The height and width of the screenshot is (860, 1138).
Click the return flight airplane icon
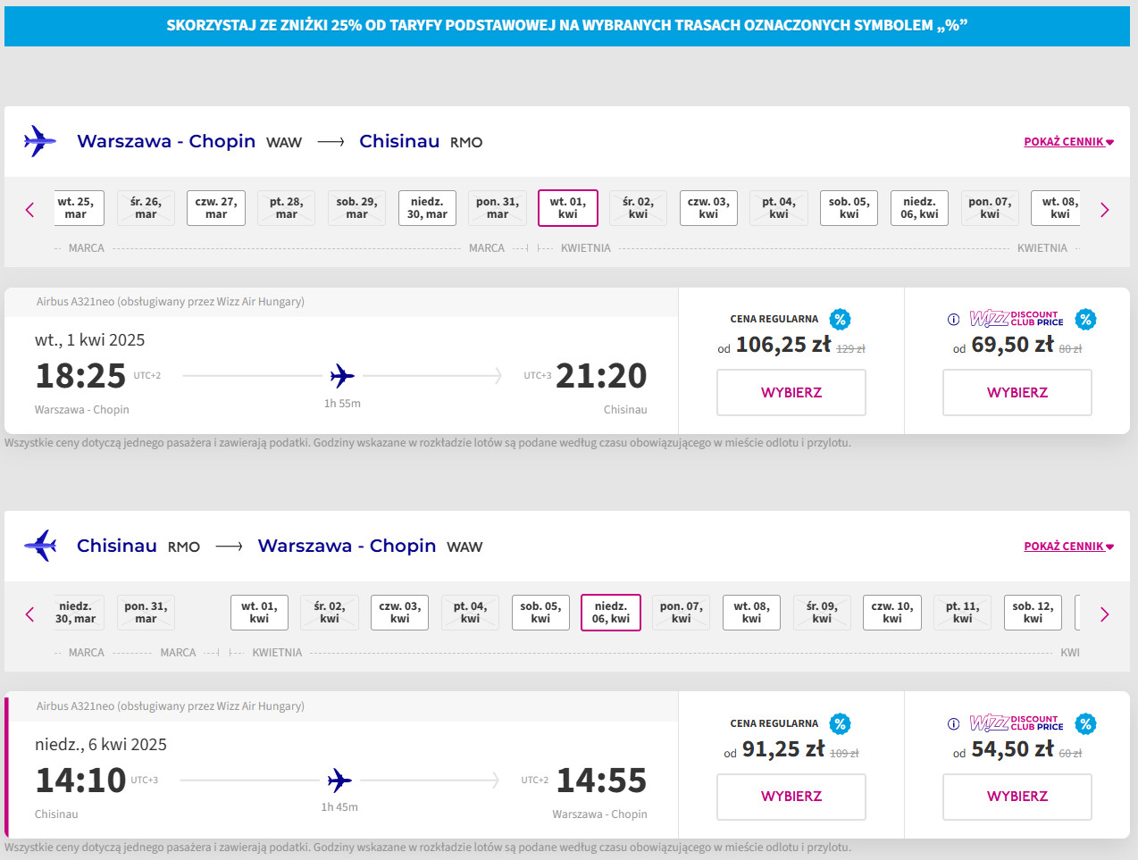point(339,781)
